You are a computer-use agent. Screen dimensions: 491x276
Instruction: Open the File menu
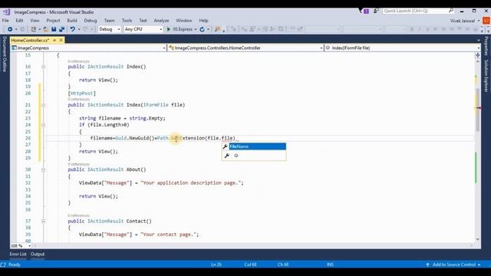5,21
